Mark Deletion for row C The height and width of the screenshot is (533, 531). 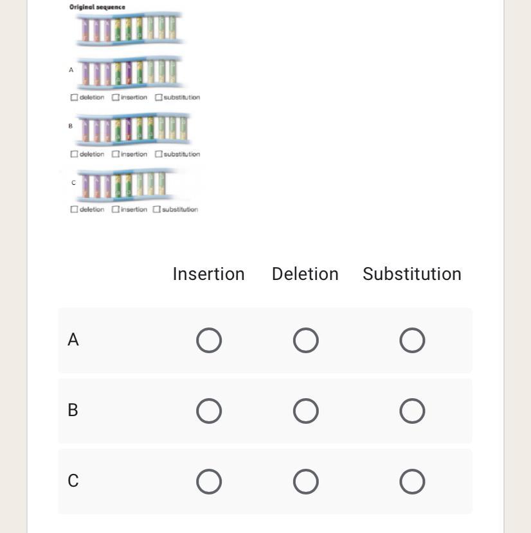tap(305, 482)
